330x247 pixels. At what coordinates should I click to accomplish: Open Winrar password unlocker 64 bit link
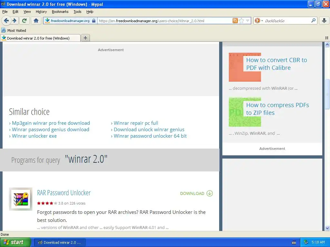[150, 136]
